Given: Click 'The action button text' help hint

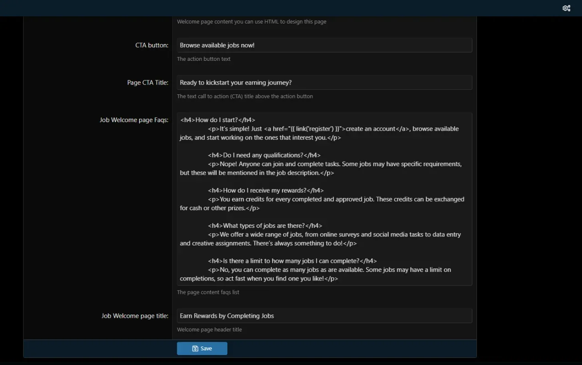Looking at the screenshot, I should pos(204,59).
